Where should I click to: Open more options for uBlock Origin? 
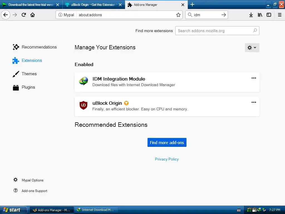(254, 102)
